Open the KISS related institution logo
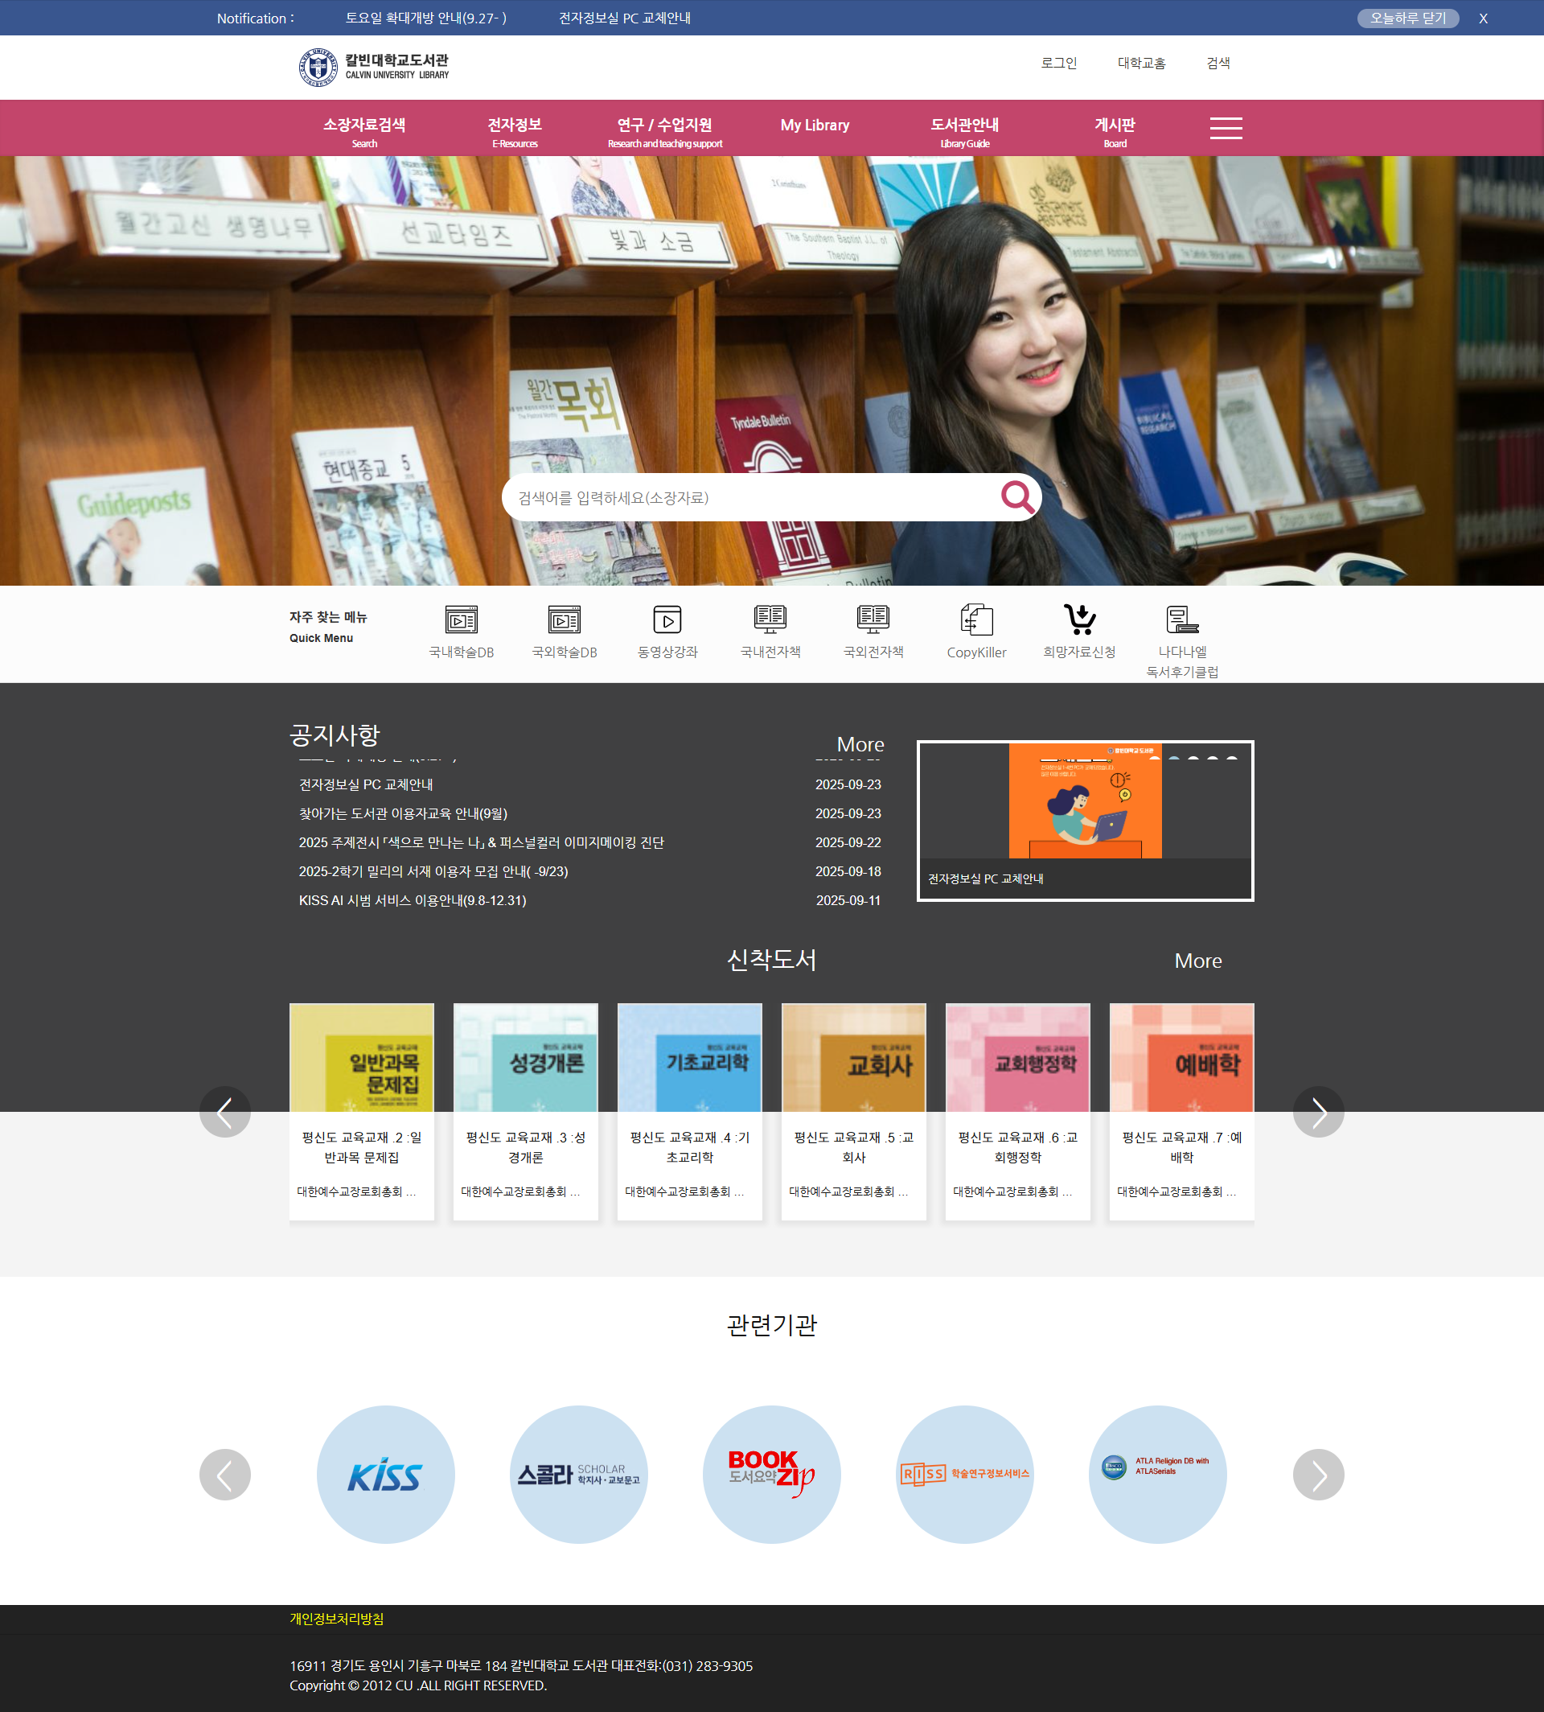1544x1712 pixels. pos(385,1475)
